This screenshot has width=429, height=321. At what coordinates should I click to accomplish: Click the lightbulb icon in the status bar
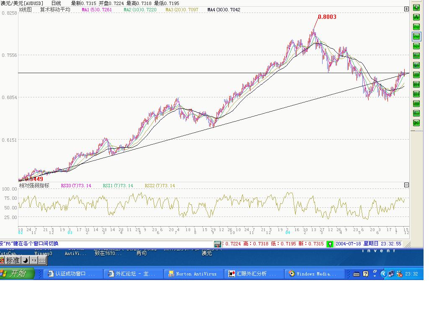(330, 244)
